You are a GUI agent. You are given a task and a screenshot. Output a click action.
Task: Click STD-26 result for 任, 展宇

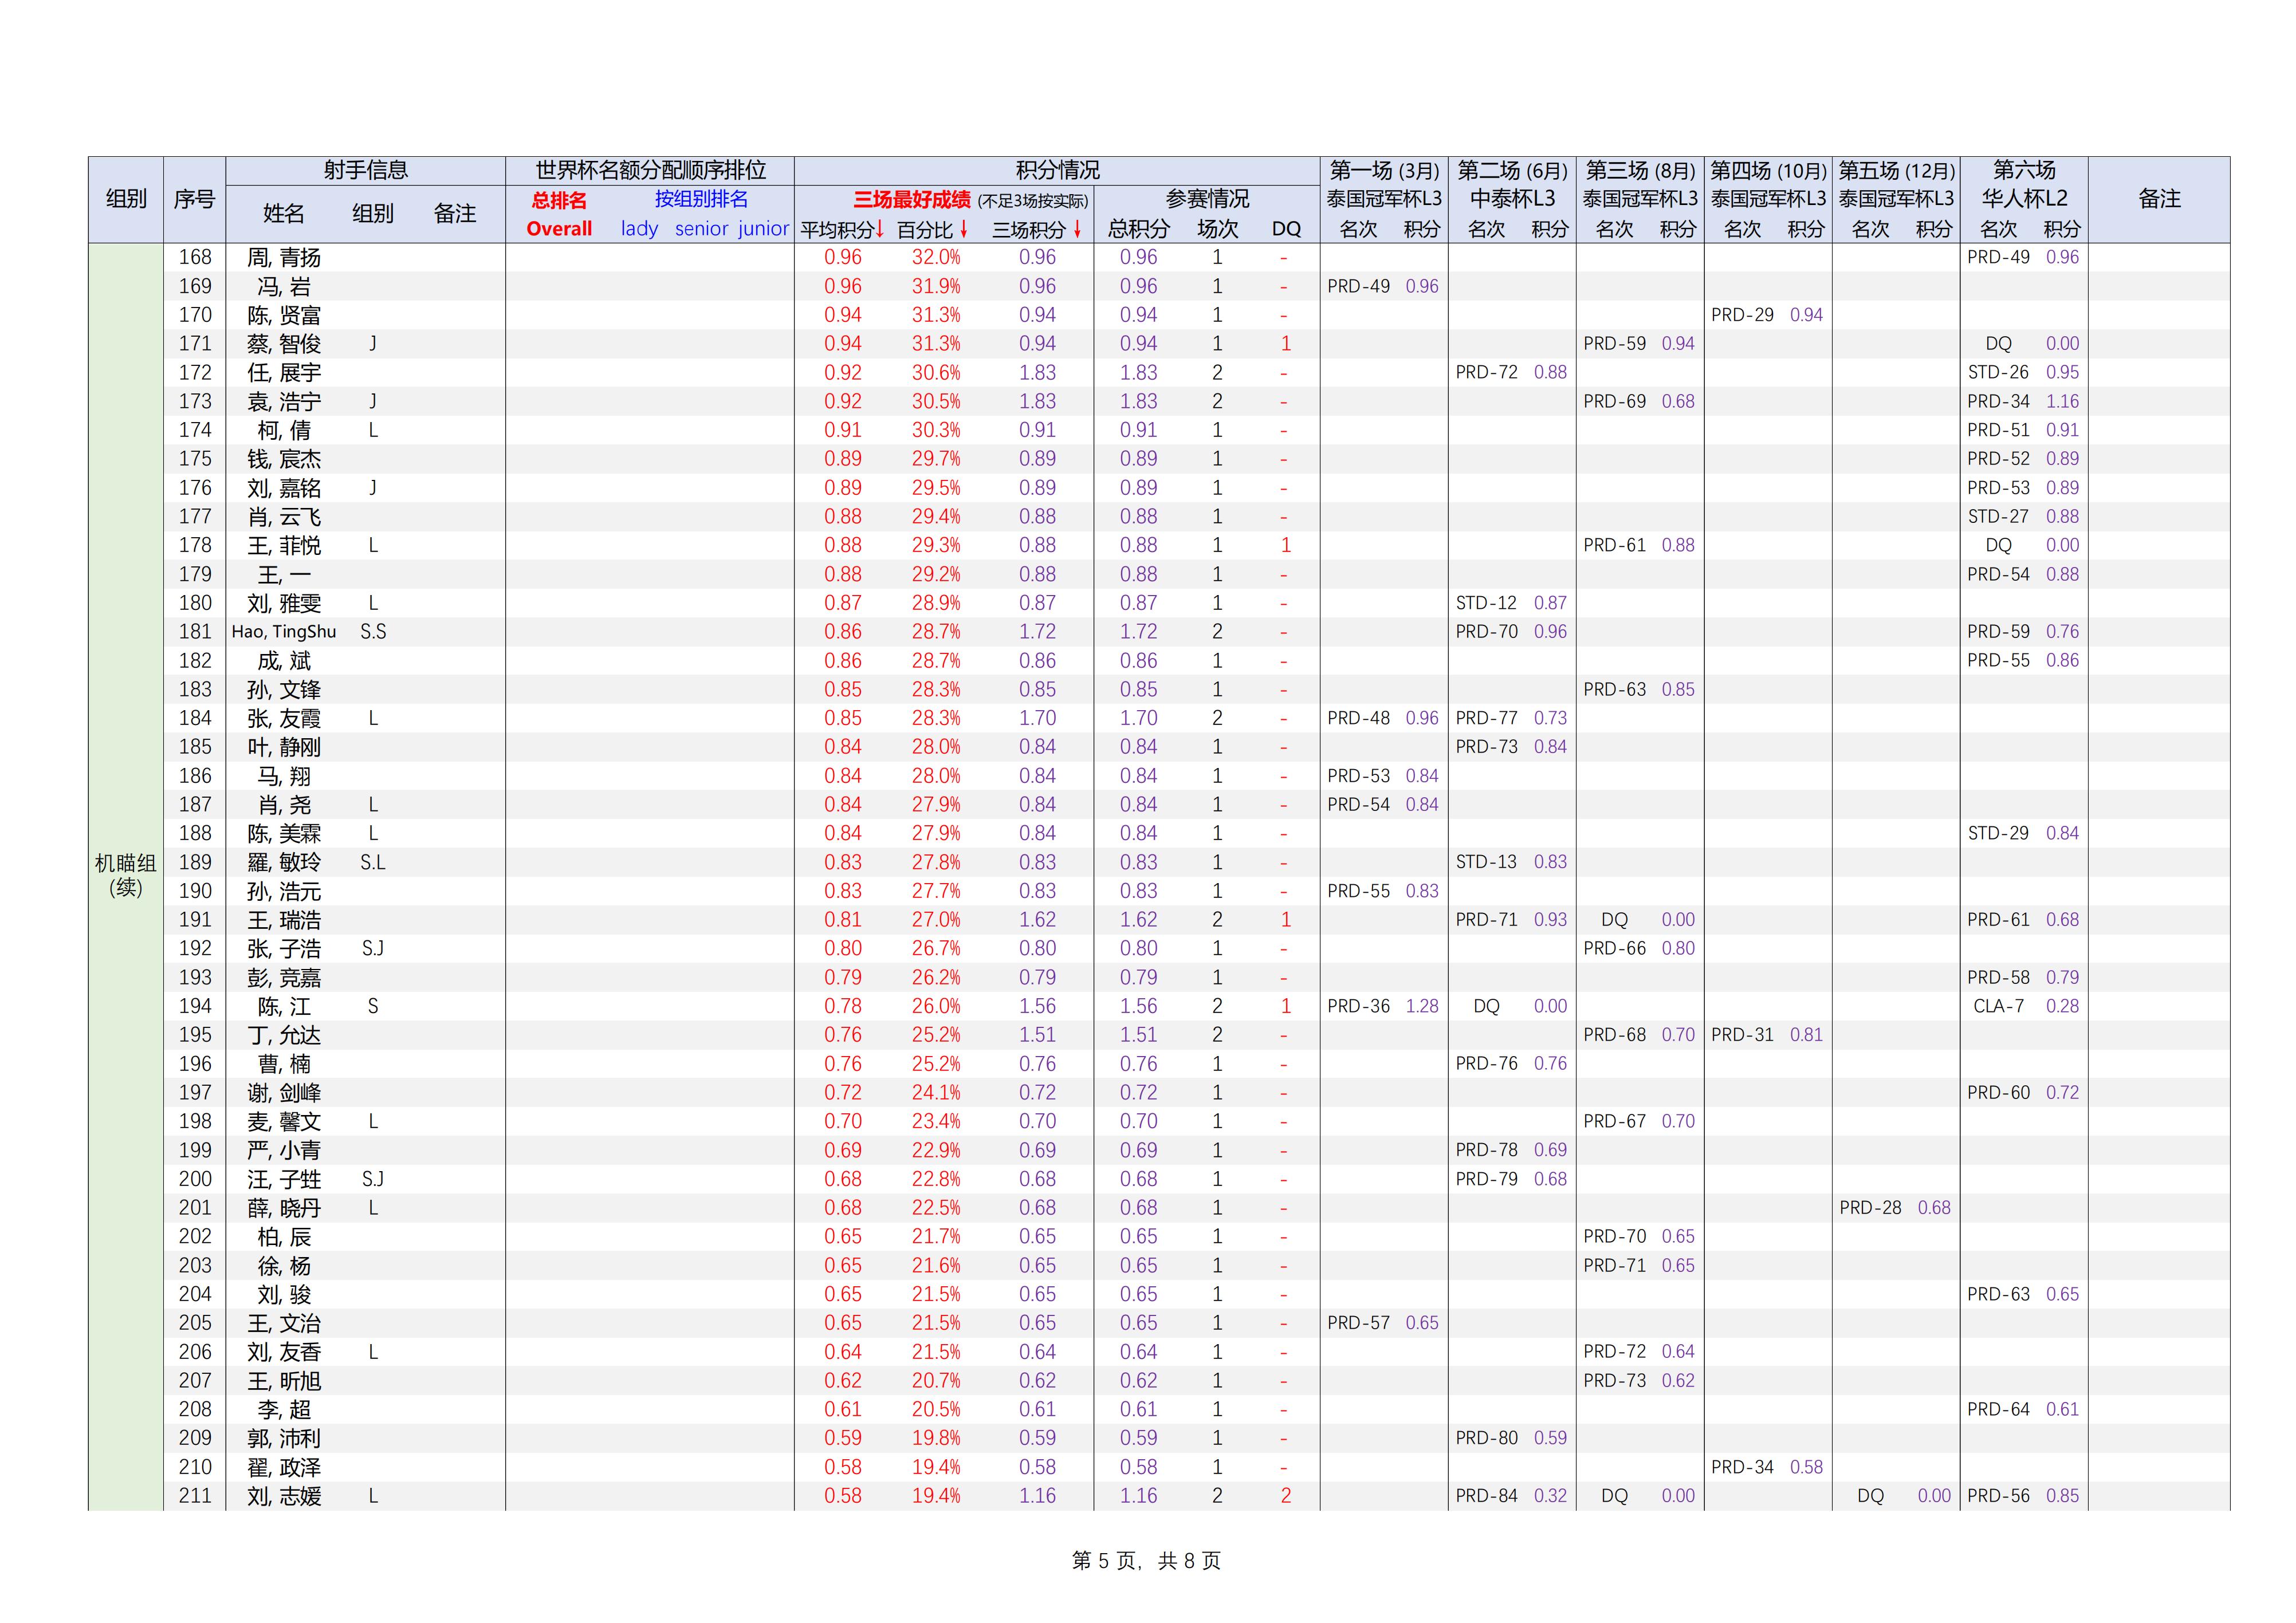pyautogui.click(x=1998, y=372)
